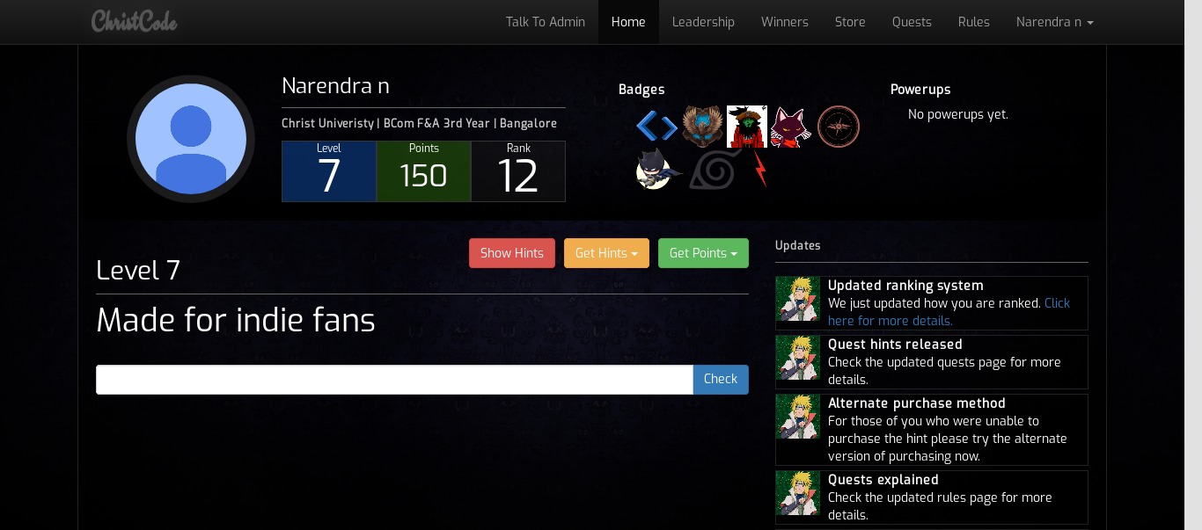Select the compass circle badge
The width and height of the screenshot is (1202, 530).
[838, 127]
